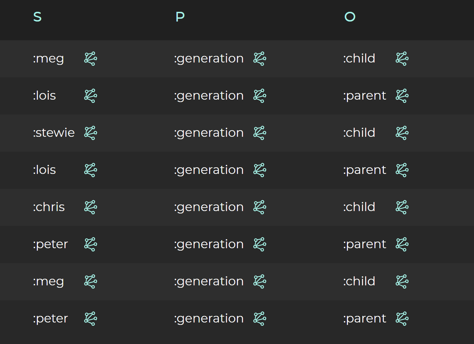Image resolution: width=474 pixels, height=344 pixels.
Task: Click graph icon next to the last :peter
Action: point(90,319)
